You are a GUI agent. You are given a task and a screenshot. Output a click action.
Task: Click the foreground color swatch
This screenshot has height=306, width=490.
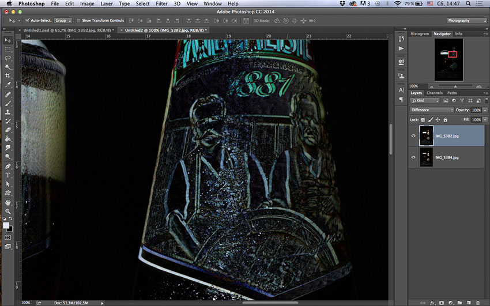point(6,225)
